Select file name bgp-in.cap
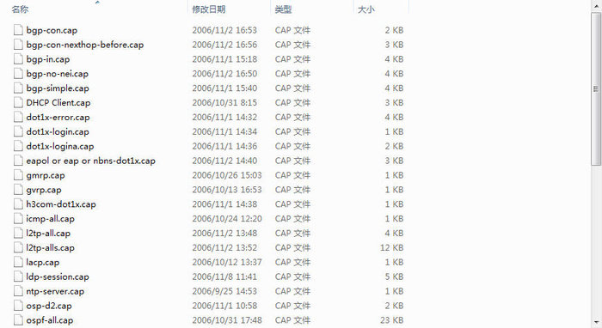The image size is (602, 328). point(48,59)
